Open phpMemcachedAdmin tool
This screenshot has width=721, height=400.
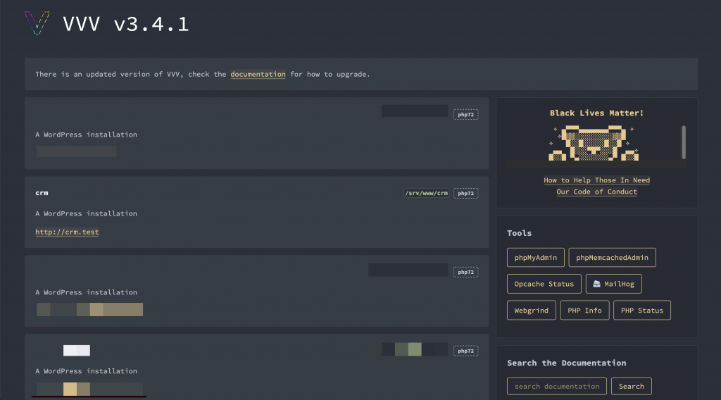[x=612, y=258]
